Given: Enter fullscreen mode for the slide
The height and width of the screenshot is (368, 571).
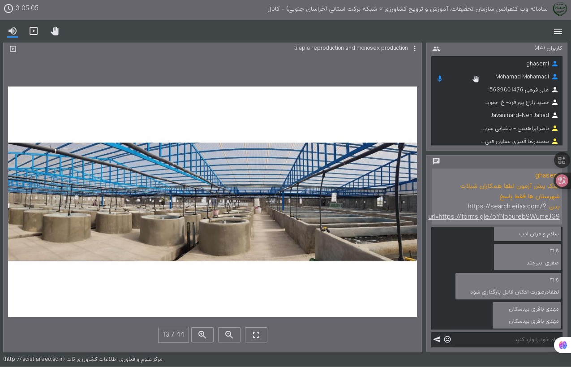Looking at the screenshot, I should point(256,335).
